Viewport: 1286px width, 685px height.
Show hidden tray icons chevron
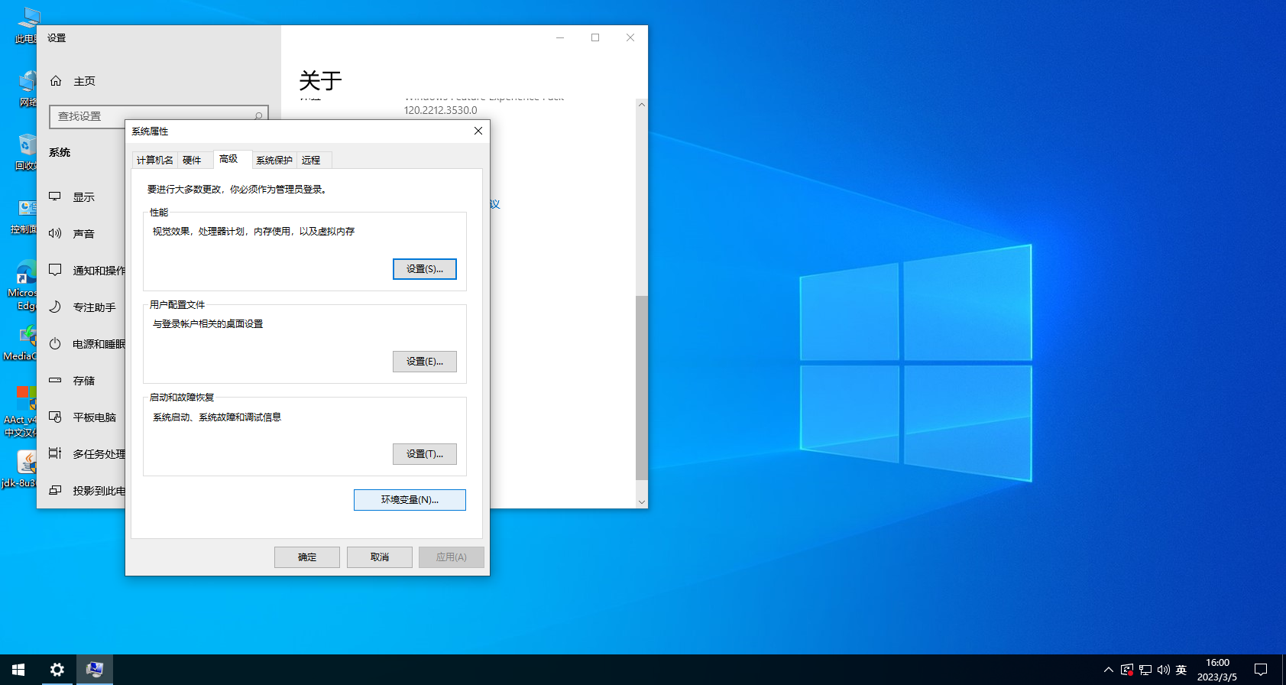(x=1109, y=670)
